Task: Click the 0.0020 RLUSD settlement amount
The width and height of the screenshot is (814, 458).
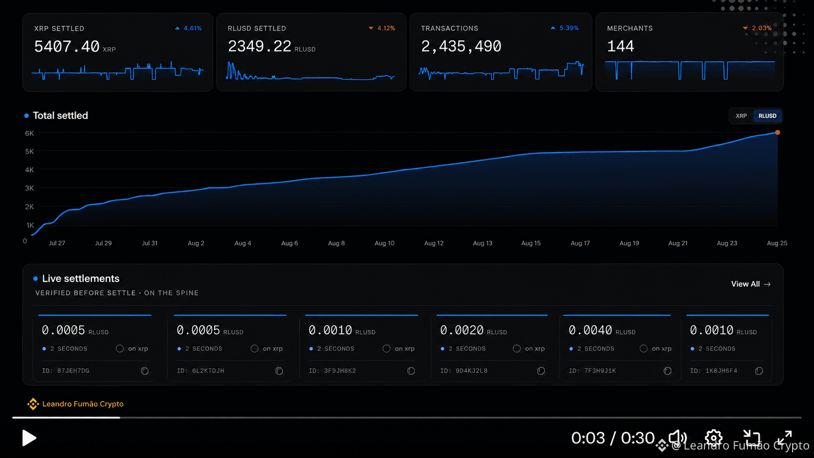Action: pos(474,330)
